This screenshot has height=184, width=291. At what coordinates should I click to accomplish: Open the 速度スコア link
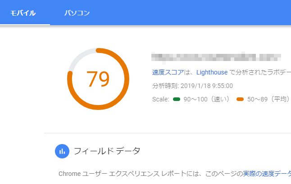(168, 72)
